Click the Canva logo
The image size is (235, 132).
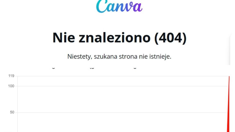coord(119,6)
